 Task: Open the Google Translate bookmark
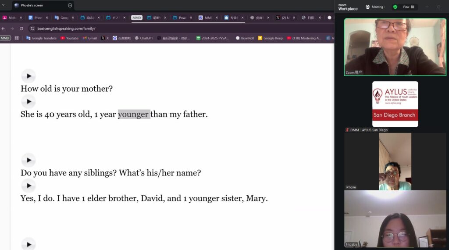pos(41,38)
